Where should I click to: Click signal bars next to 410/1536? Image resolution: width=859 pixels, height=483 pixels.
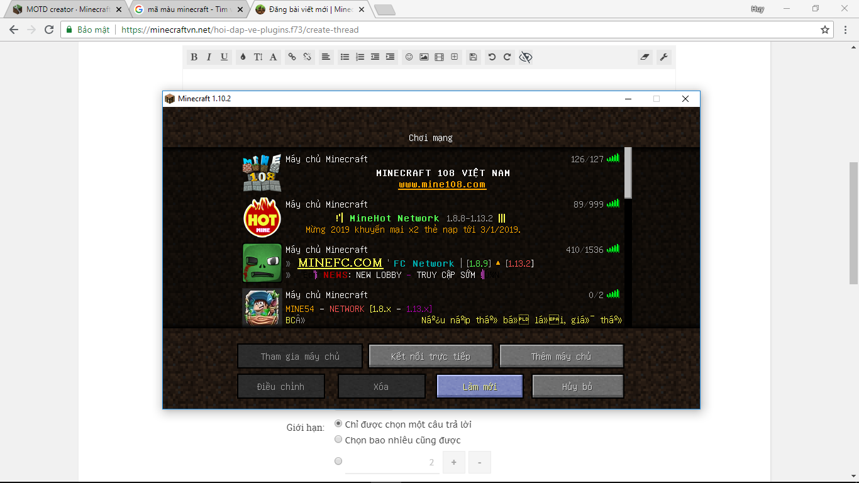(x=613, y=249)
